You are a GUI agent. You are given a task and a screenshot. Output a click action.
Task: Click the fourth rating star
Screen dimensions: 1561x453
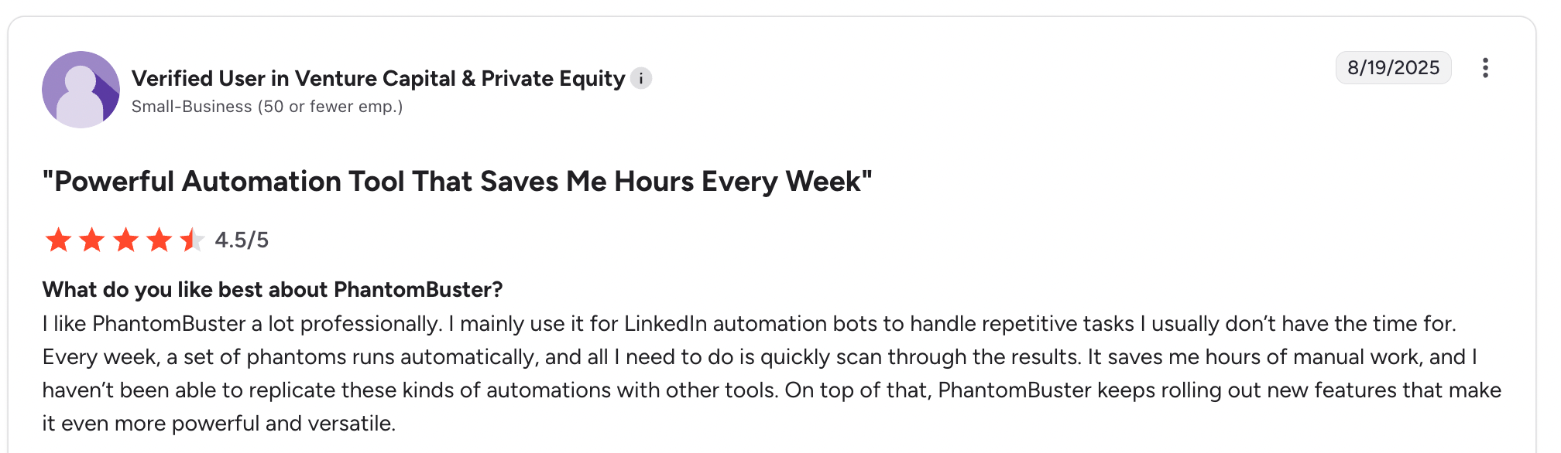pyautogui.click(x=160, y=240)
